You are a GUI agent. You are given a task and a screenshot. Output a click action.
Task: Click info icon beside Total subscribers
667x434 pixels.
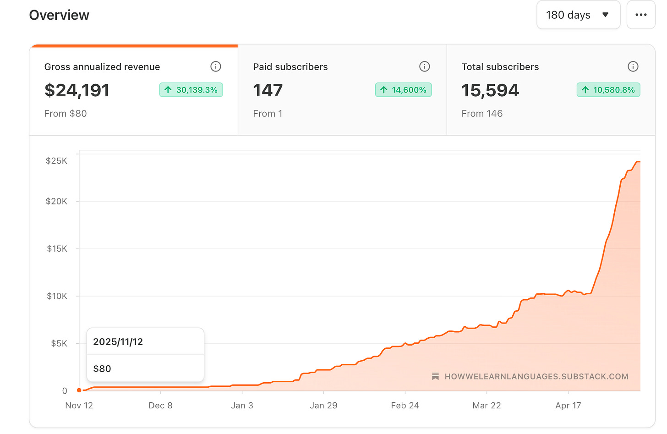pos(633,66)
